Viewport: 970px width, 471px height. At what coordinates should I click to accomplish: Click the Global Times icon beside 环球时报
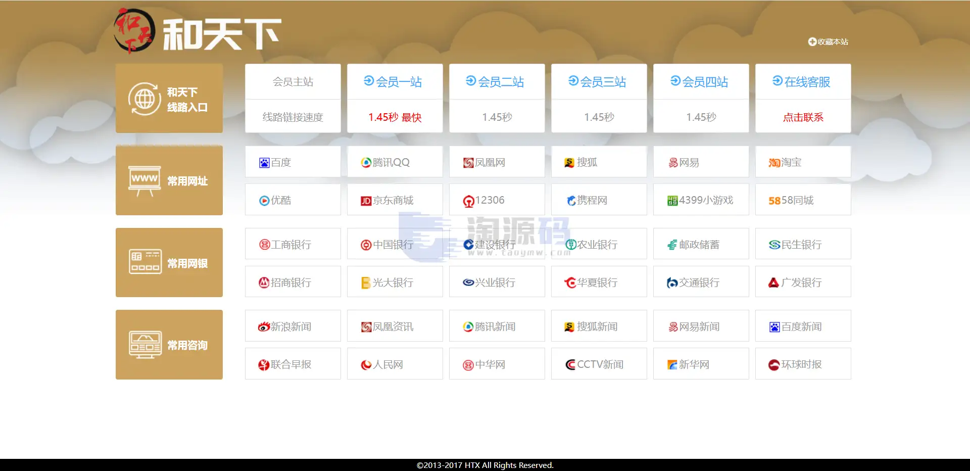coord(774,365)
